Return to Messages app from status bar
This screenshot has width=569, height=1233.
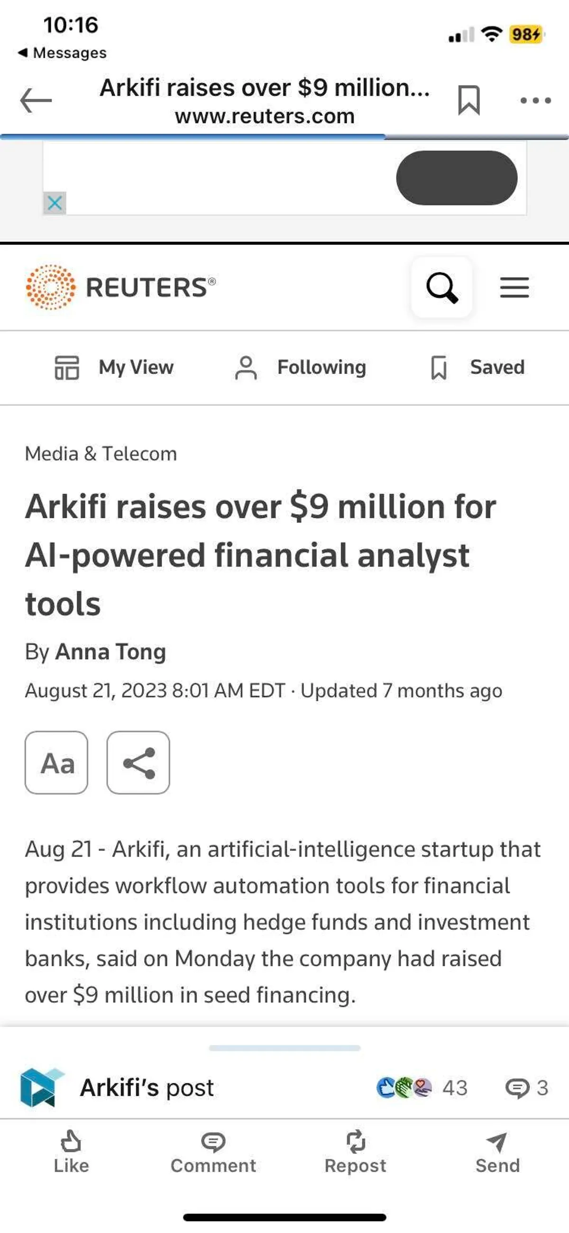(x=62, y=53)
